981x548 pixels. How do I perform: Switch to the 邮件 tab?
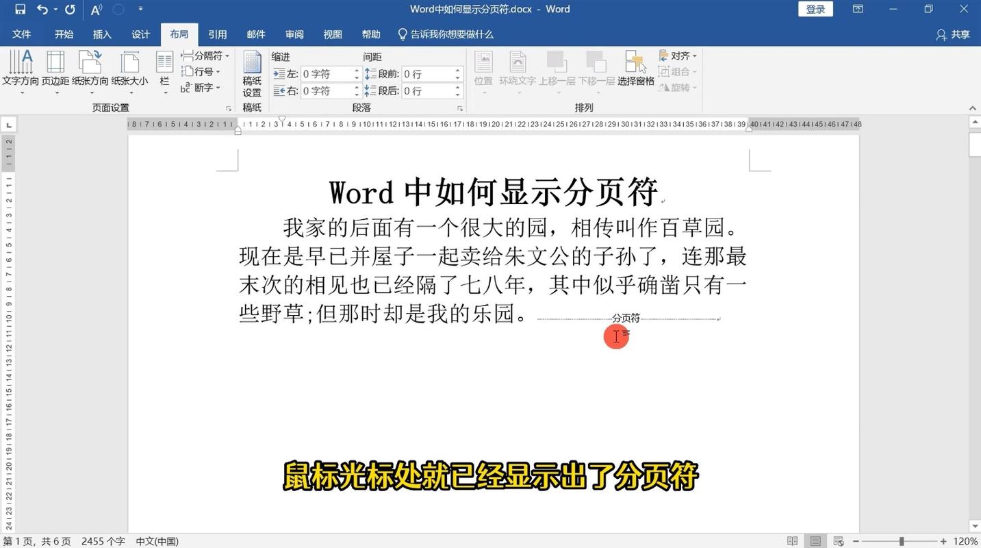256,34
